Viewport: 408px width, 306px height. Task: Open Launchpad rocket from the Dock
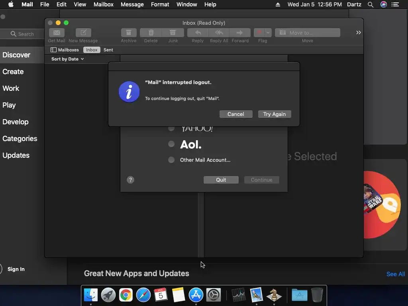coord(108,295)
